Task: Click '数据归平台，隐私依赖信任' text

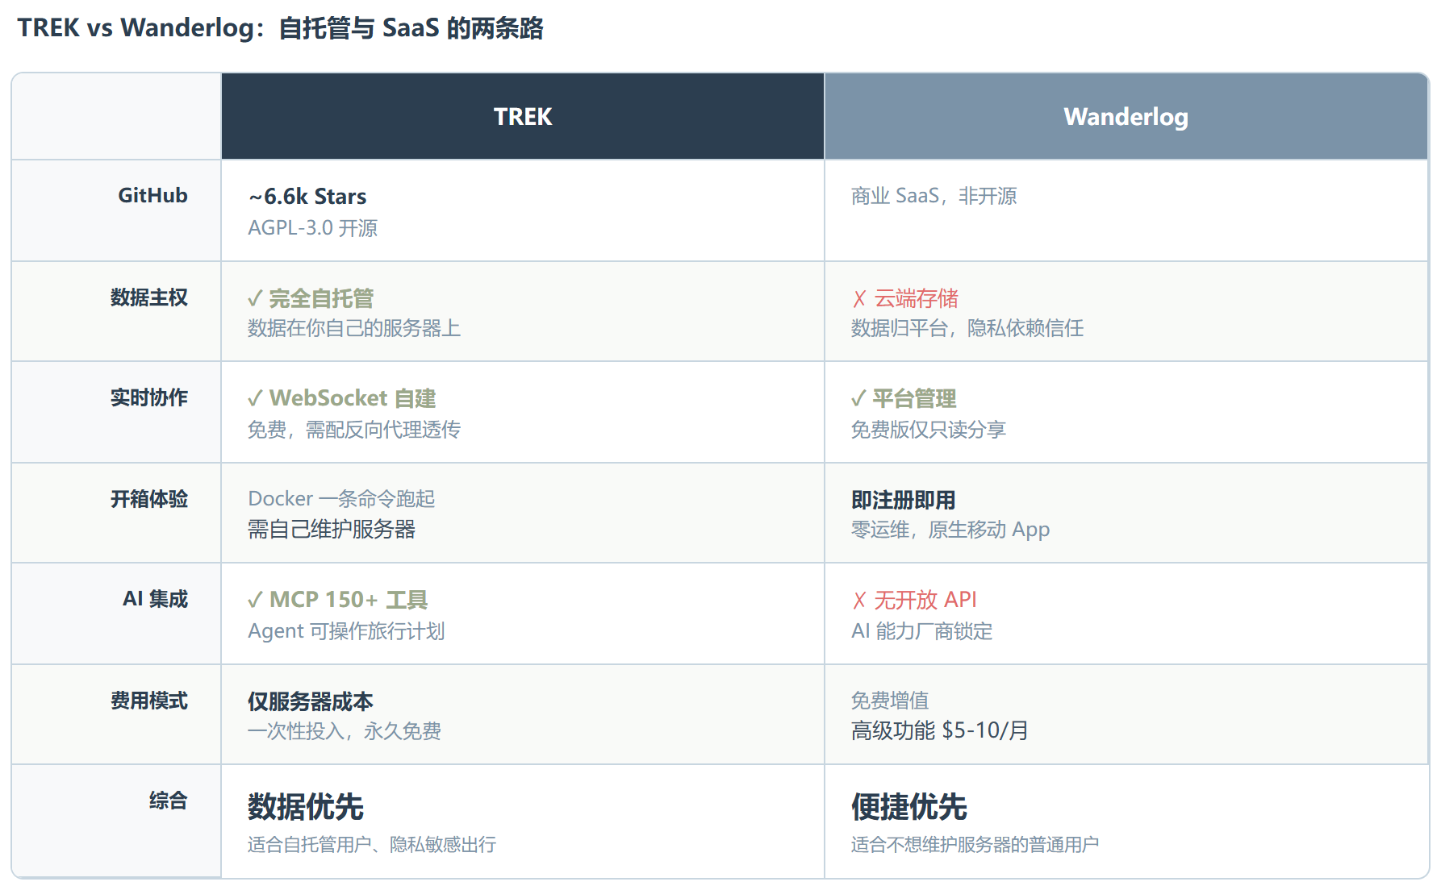Action: click(967, 328)
